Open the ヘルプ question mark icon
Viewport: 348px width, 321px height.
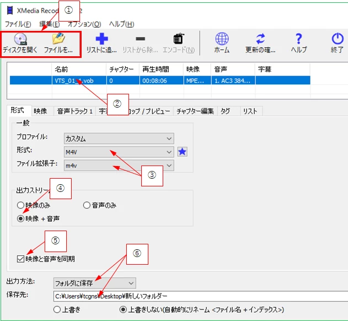[x=299, y=39]
